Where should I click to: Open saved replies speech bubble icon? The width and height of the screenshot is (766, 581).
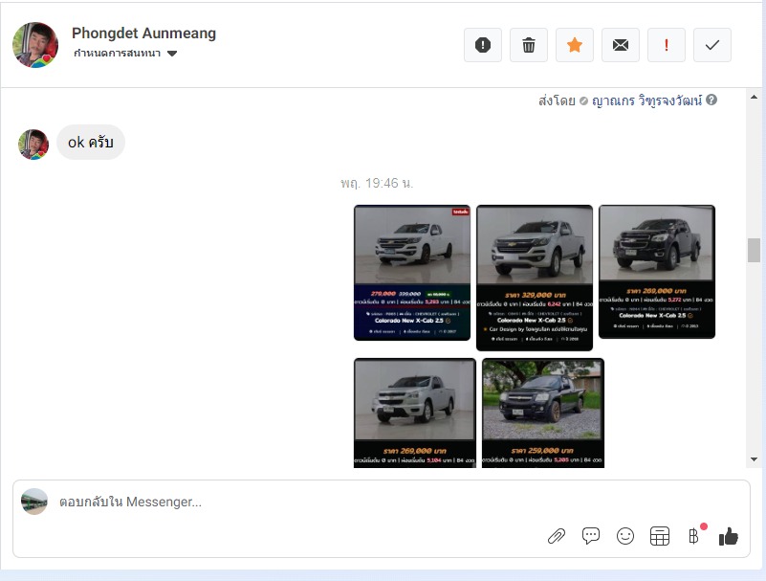point(591,536)
